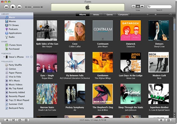This screenshot has width=177, height=124.
Task: Open Podcasts library
Action: tap(16, 29)
